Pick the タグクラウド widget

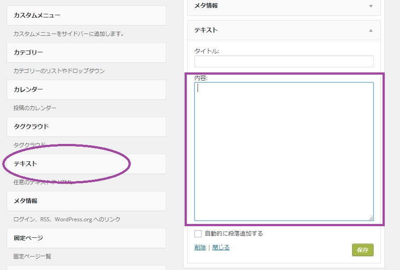point(86,127)
